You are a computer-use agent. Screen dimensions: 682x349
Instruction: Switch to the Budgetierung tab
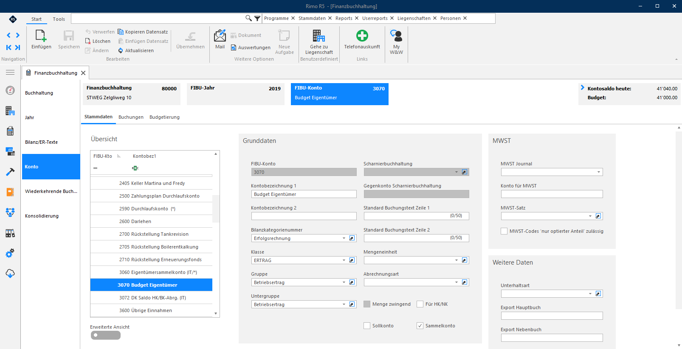[x=164, y=117]
